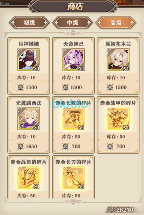Tap the 赤金战盔的碎片 item title

coord(28,162)
